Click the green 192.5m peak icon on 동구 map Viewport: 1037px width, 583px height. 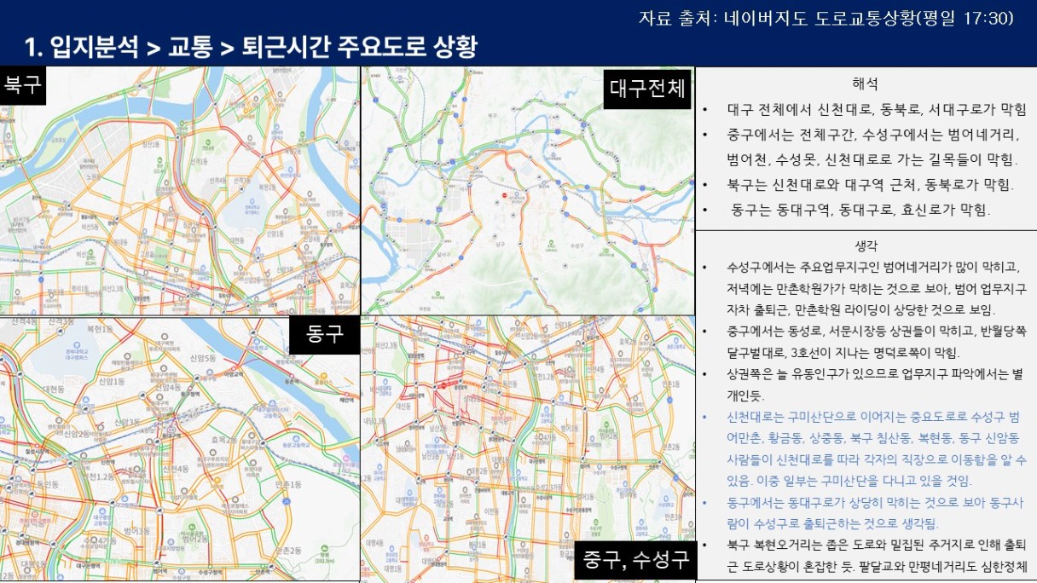[x=325, y=548]
